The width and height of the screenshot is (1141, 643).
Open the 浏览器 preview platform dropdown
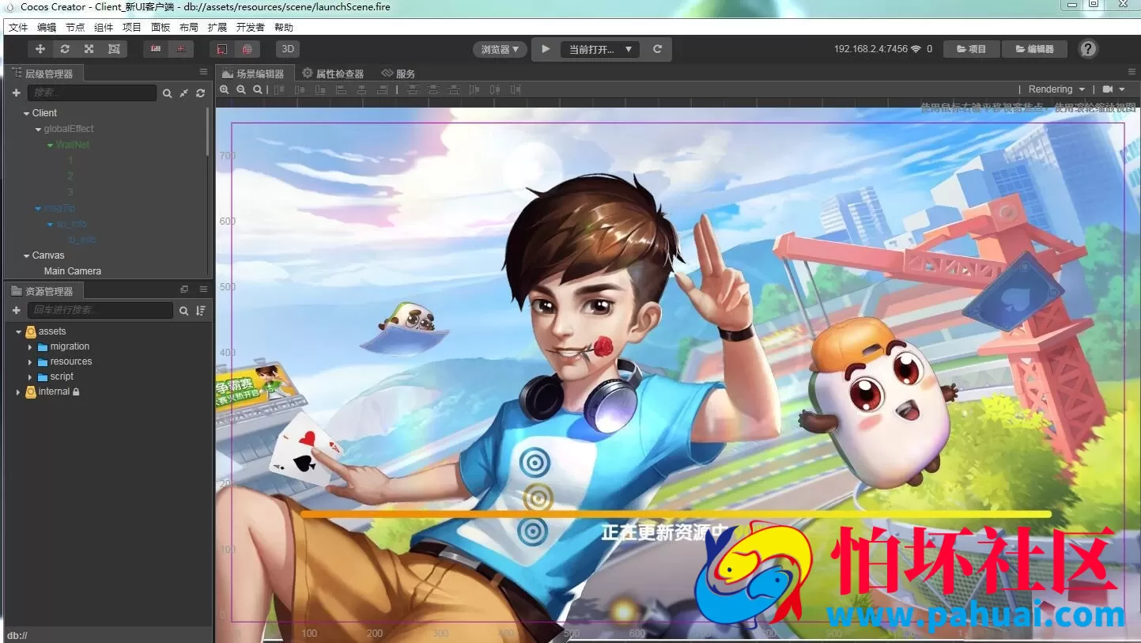501,49
